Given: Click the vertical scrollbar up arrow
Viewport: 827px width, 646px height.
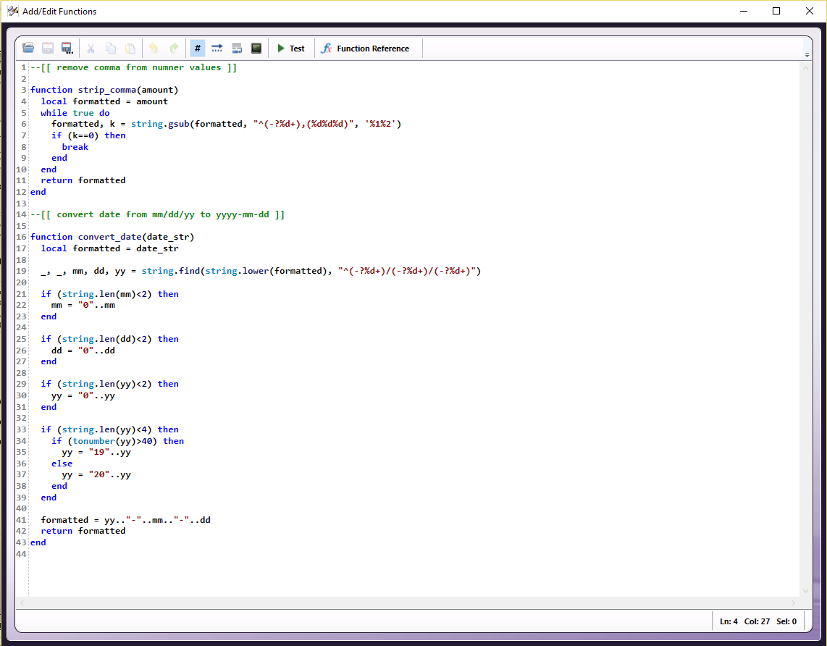Looking at the screenshot, I should (805, 68).
